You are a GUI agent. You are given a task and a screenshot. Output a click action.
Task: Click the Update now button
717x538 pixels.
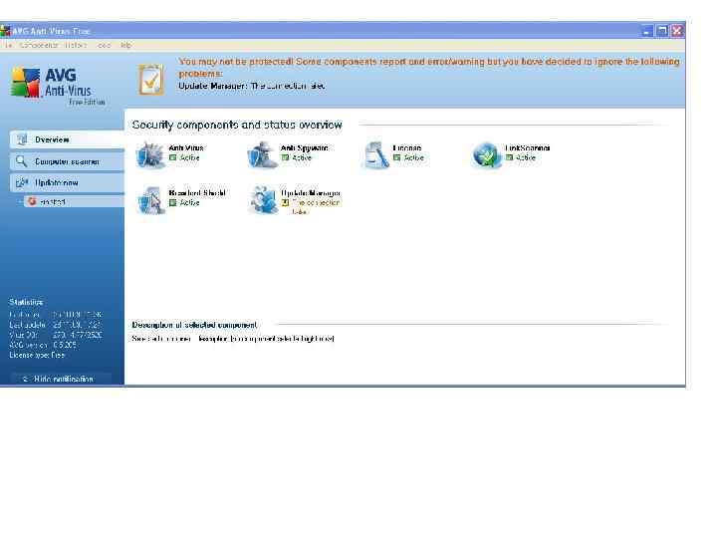coord(68,182)
